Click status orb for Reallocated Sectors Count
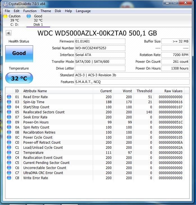Screen dimensions: 196x205 [9, 112]
